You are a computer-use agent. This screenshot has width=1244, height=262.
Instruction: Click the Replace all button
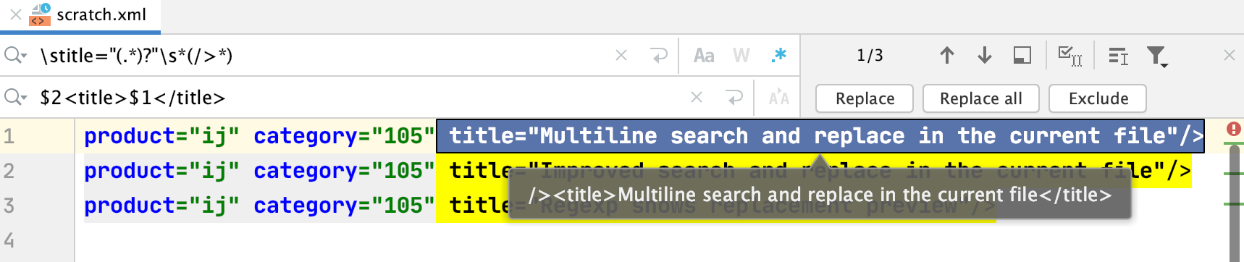[980, 98]
